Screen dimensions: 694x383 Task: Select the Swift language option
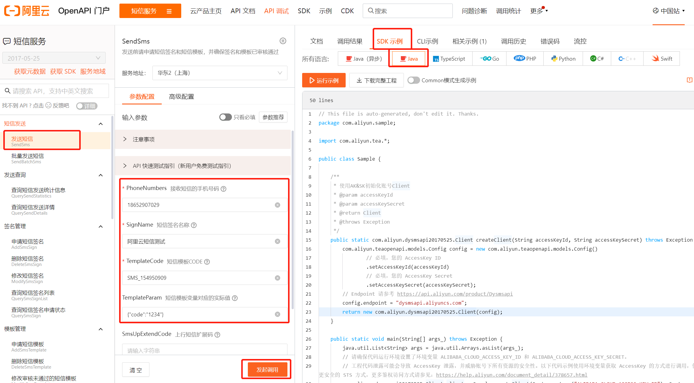point(662,59)
